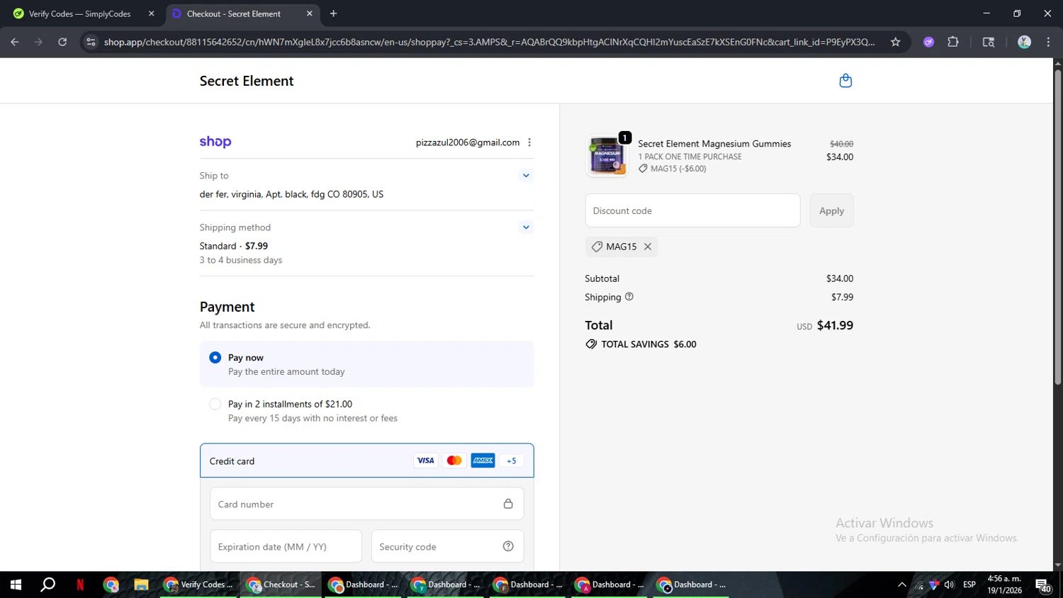1063x598 pixels.
Task: Click the shipping address line
Action: (x=291, y=194)
